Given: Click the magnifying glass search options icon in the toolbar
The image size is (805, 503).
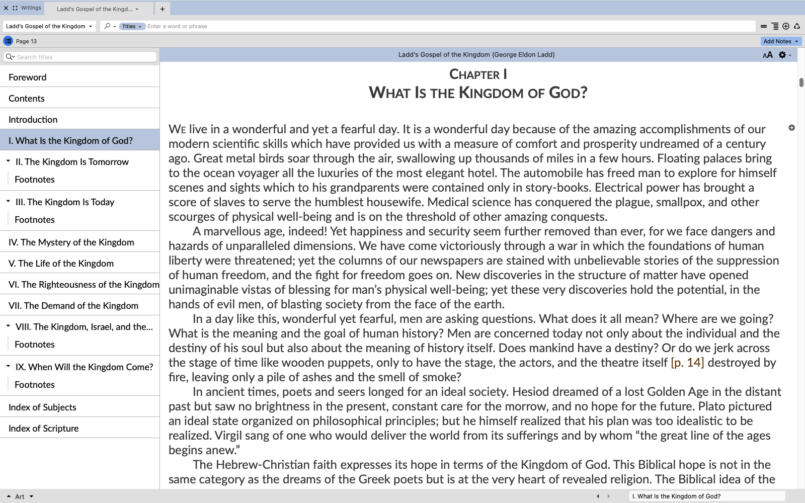Looking at the screenshot, I should pyautogui.click(x=109, y=26).
